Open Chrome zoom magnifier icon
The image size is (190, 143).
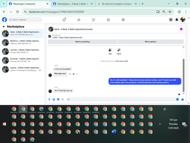pyautogui.click(x=164, y=12)
